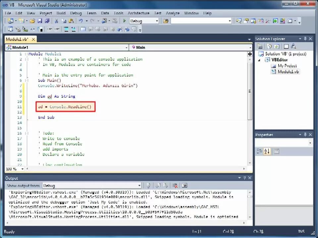Close the Module1.vb tab
Screen dimensions: 318x238
click(33, 39)
